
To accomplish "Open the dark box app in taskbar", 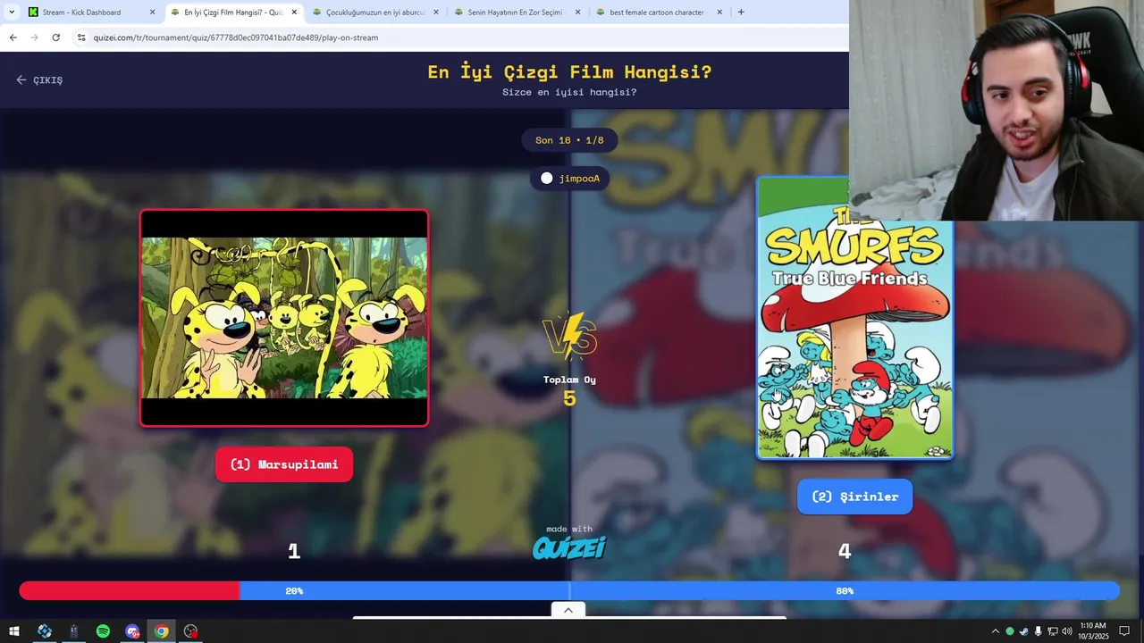I will tap(73, 631).
